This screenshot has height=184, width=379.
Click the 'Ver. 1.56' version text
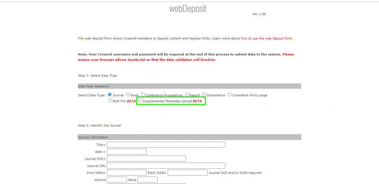[x=259, y=14]
